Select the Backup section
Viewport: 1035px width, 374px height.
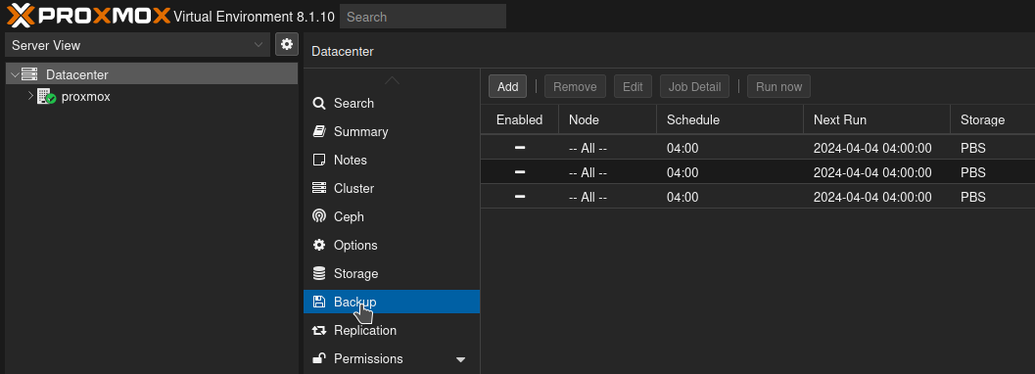click(x=392, y=302)
